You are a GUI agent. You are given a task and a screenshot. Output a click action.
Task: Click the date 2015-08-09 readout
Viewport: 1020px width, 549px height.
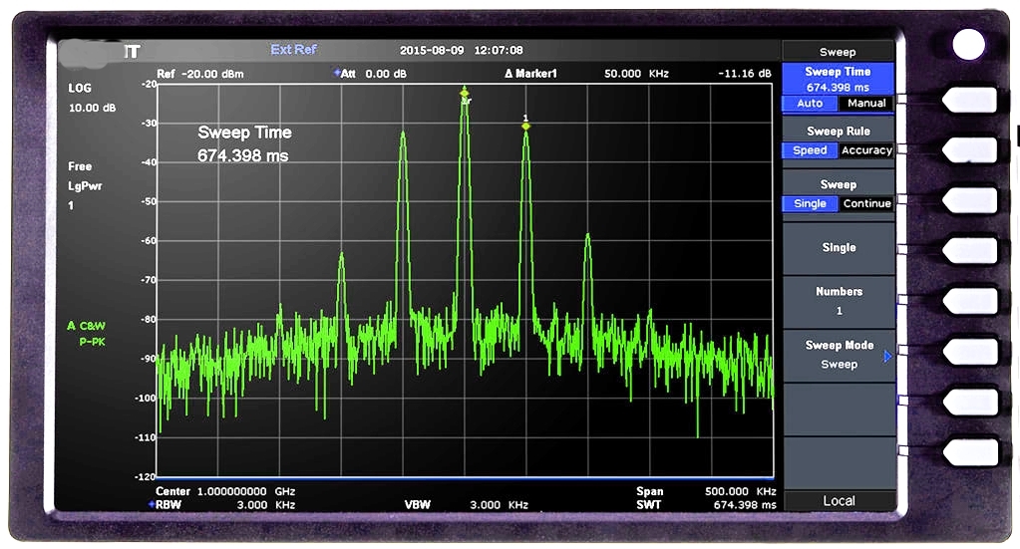(x=432, y=50)
